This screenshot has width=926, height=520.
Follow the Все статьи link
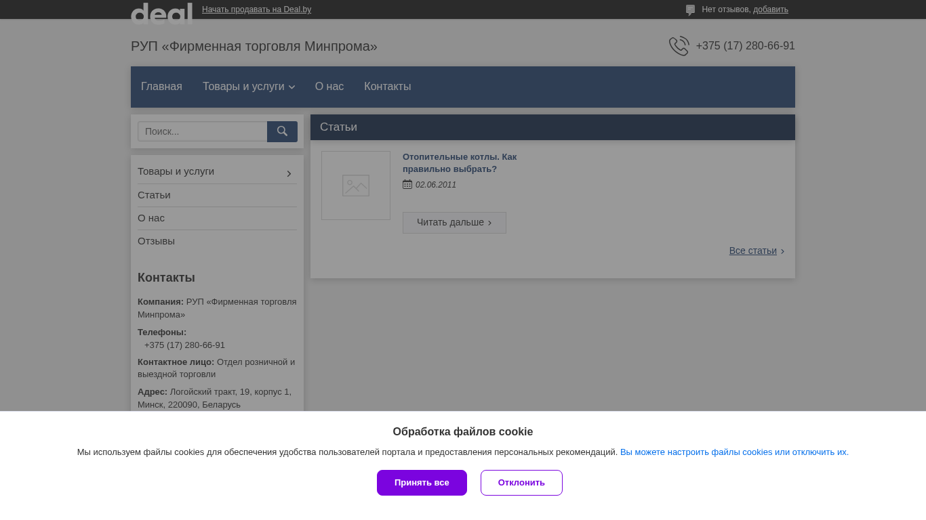[752, 251]
